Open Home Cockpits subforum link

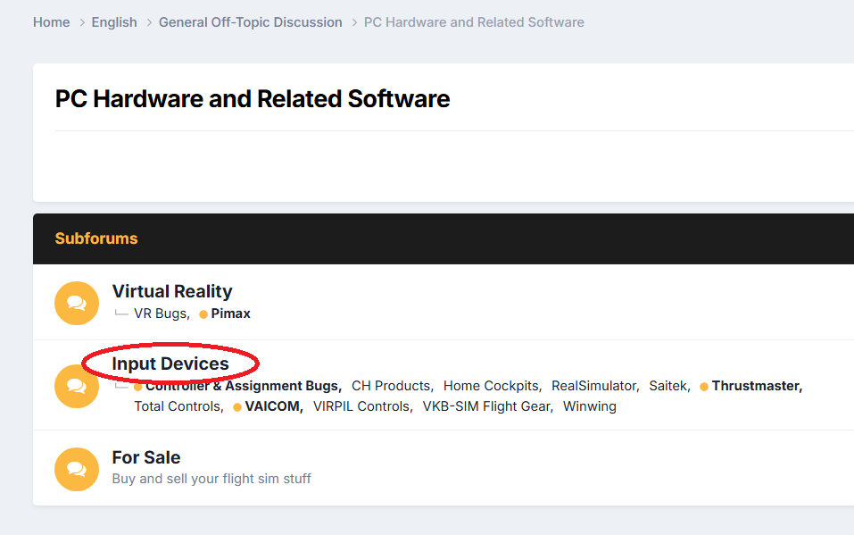pyautogui.click(x=493, y=386)
